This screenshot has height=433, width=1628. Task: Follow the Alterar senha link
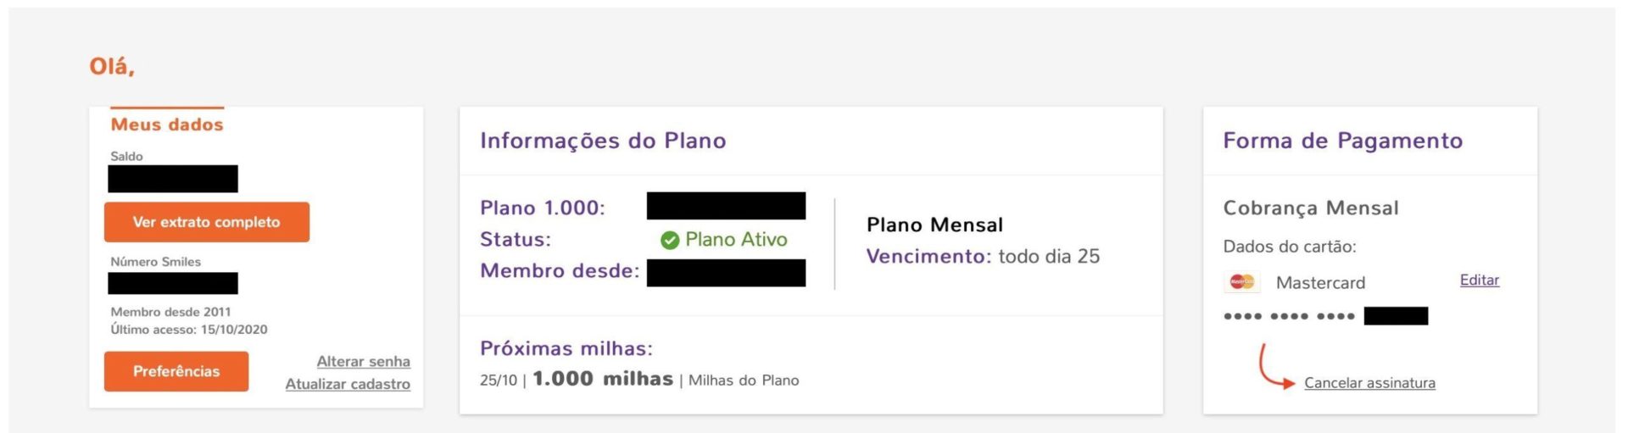[363, 362]
